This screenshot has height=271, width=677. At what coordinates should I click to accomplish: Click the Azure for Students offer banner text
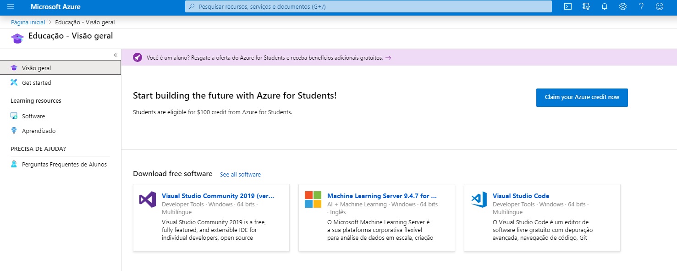264,58
